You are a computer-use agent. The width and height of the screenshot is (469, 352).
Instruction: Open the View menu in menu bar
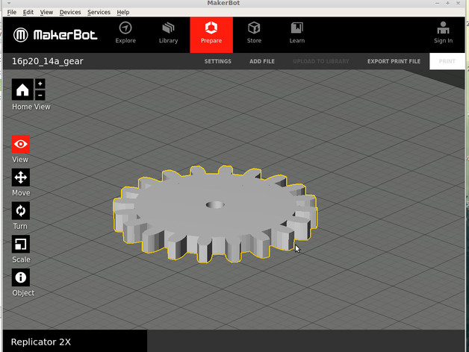tap(46, 12)
